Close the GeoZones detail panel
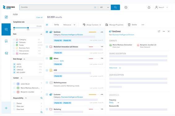This screenshot has height=116, width=175. 168,31
